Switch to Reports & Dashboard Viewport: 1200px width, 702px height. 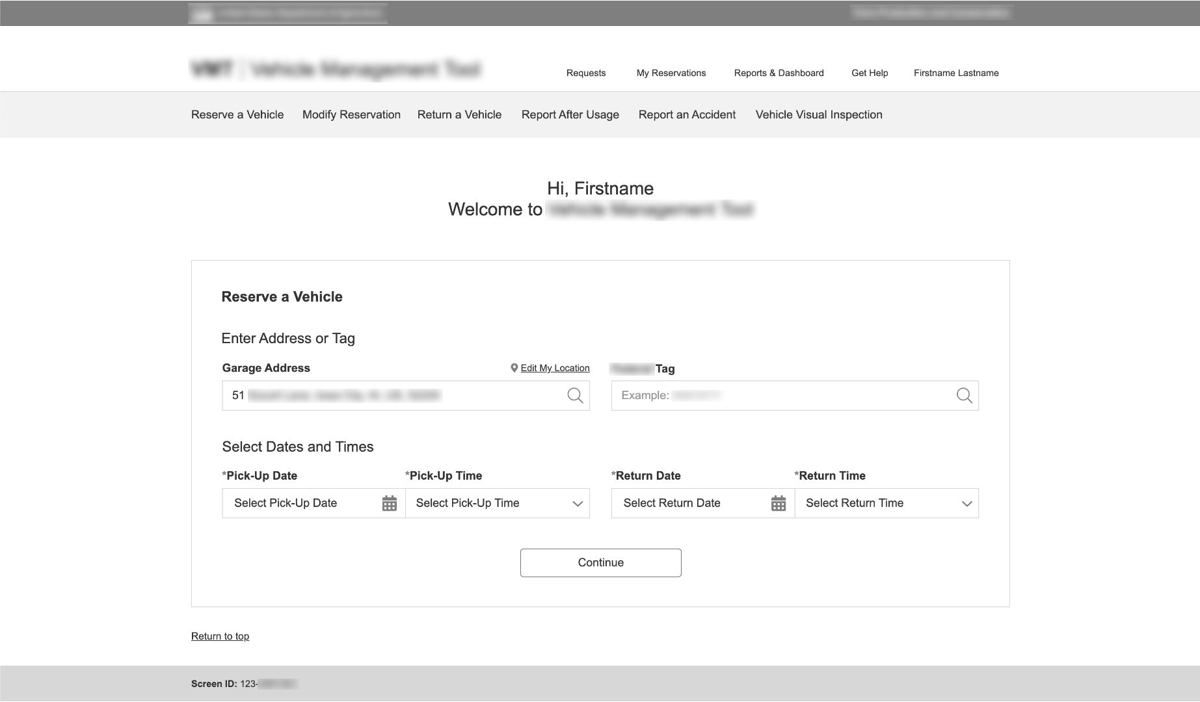pyautogui.click(x=779, y=73)
